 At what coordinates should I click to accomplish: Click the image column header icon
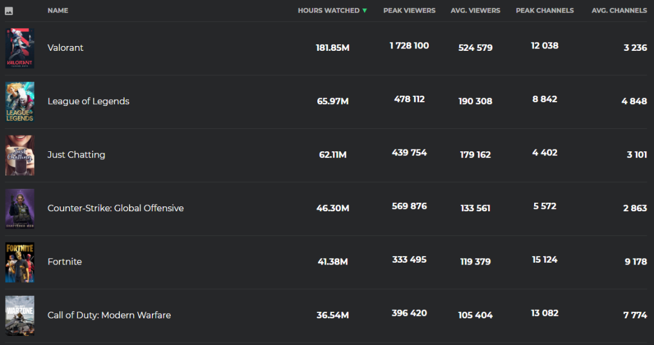click(9, 11)
